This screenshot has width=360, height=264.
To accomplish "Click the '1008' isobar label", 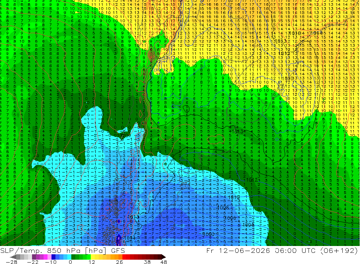I will point(223,207).
